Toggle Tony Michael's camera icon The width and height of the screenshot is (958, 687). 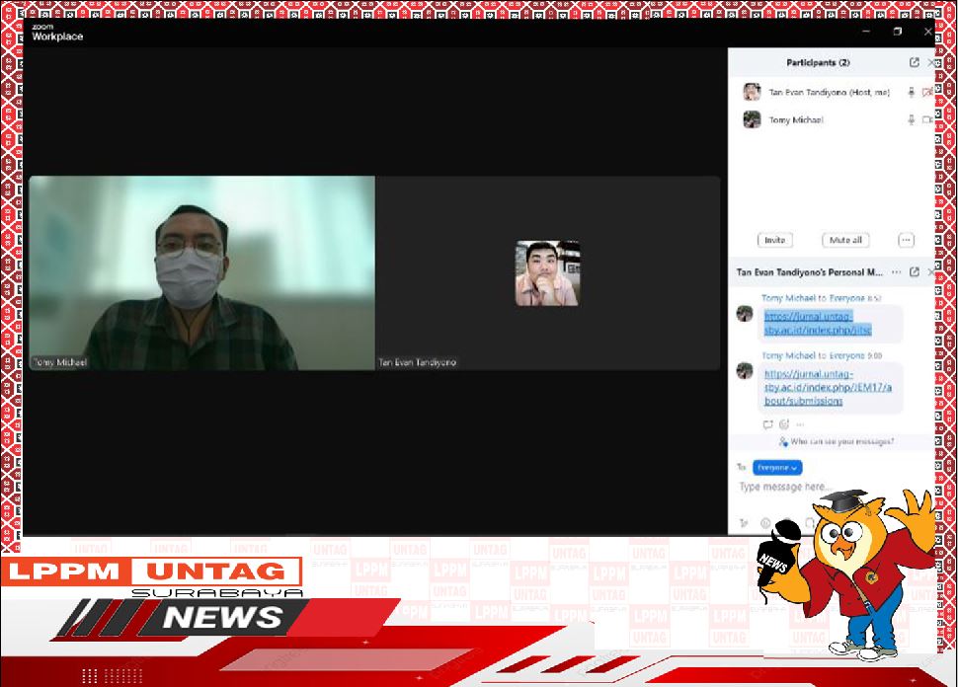[x=927, y=120]
